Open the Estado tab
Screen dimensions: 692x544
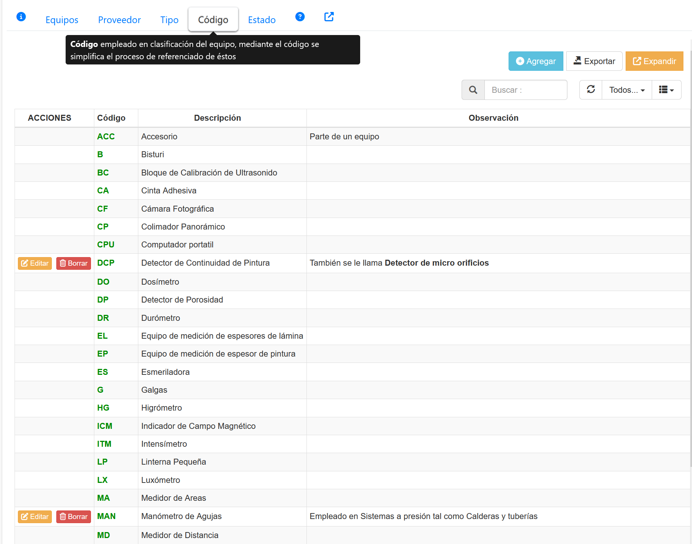pos(262,20)
